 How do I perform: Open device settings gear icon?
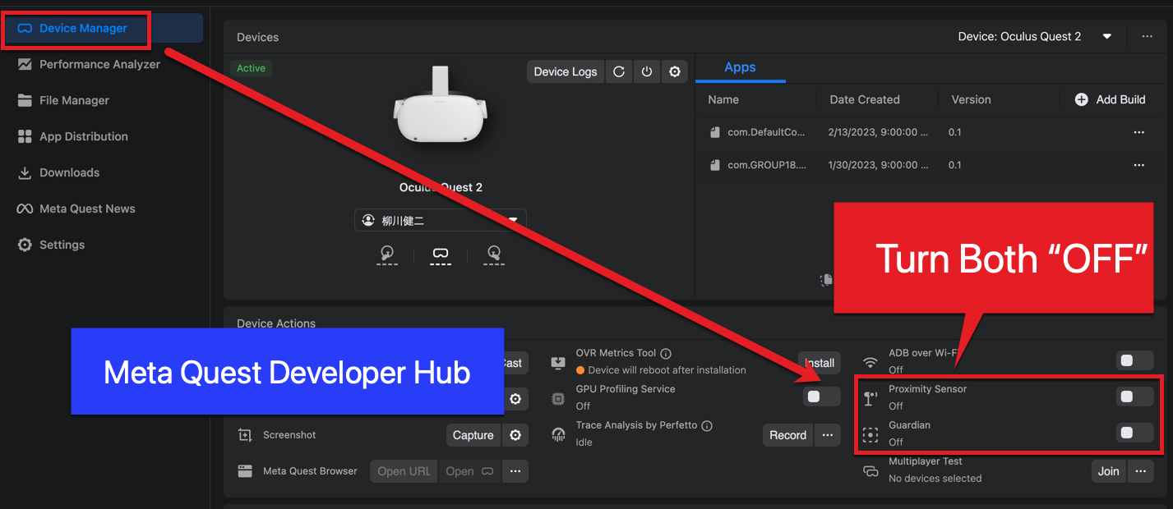[x=675, y=71]
